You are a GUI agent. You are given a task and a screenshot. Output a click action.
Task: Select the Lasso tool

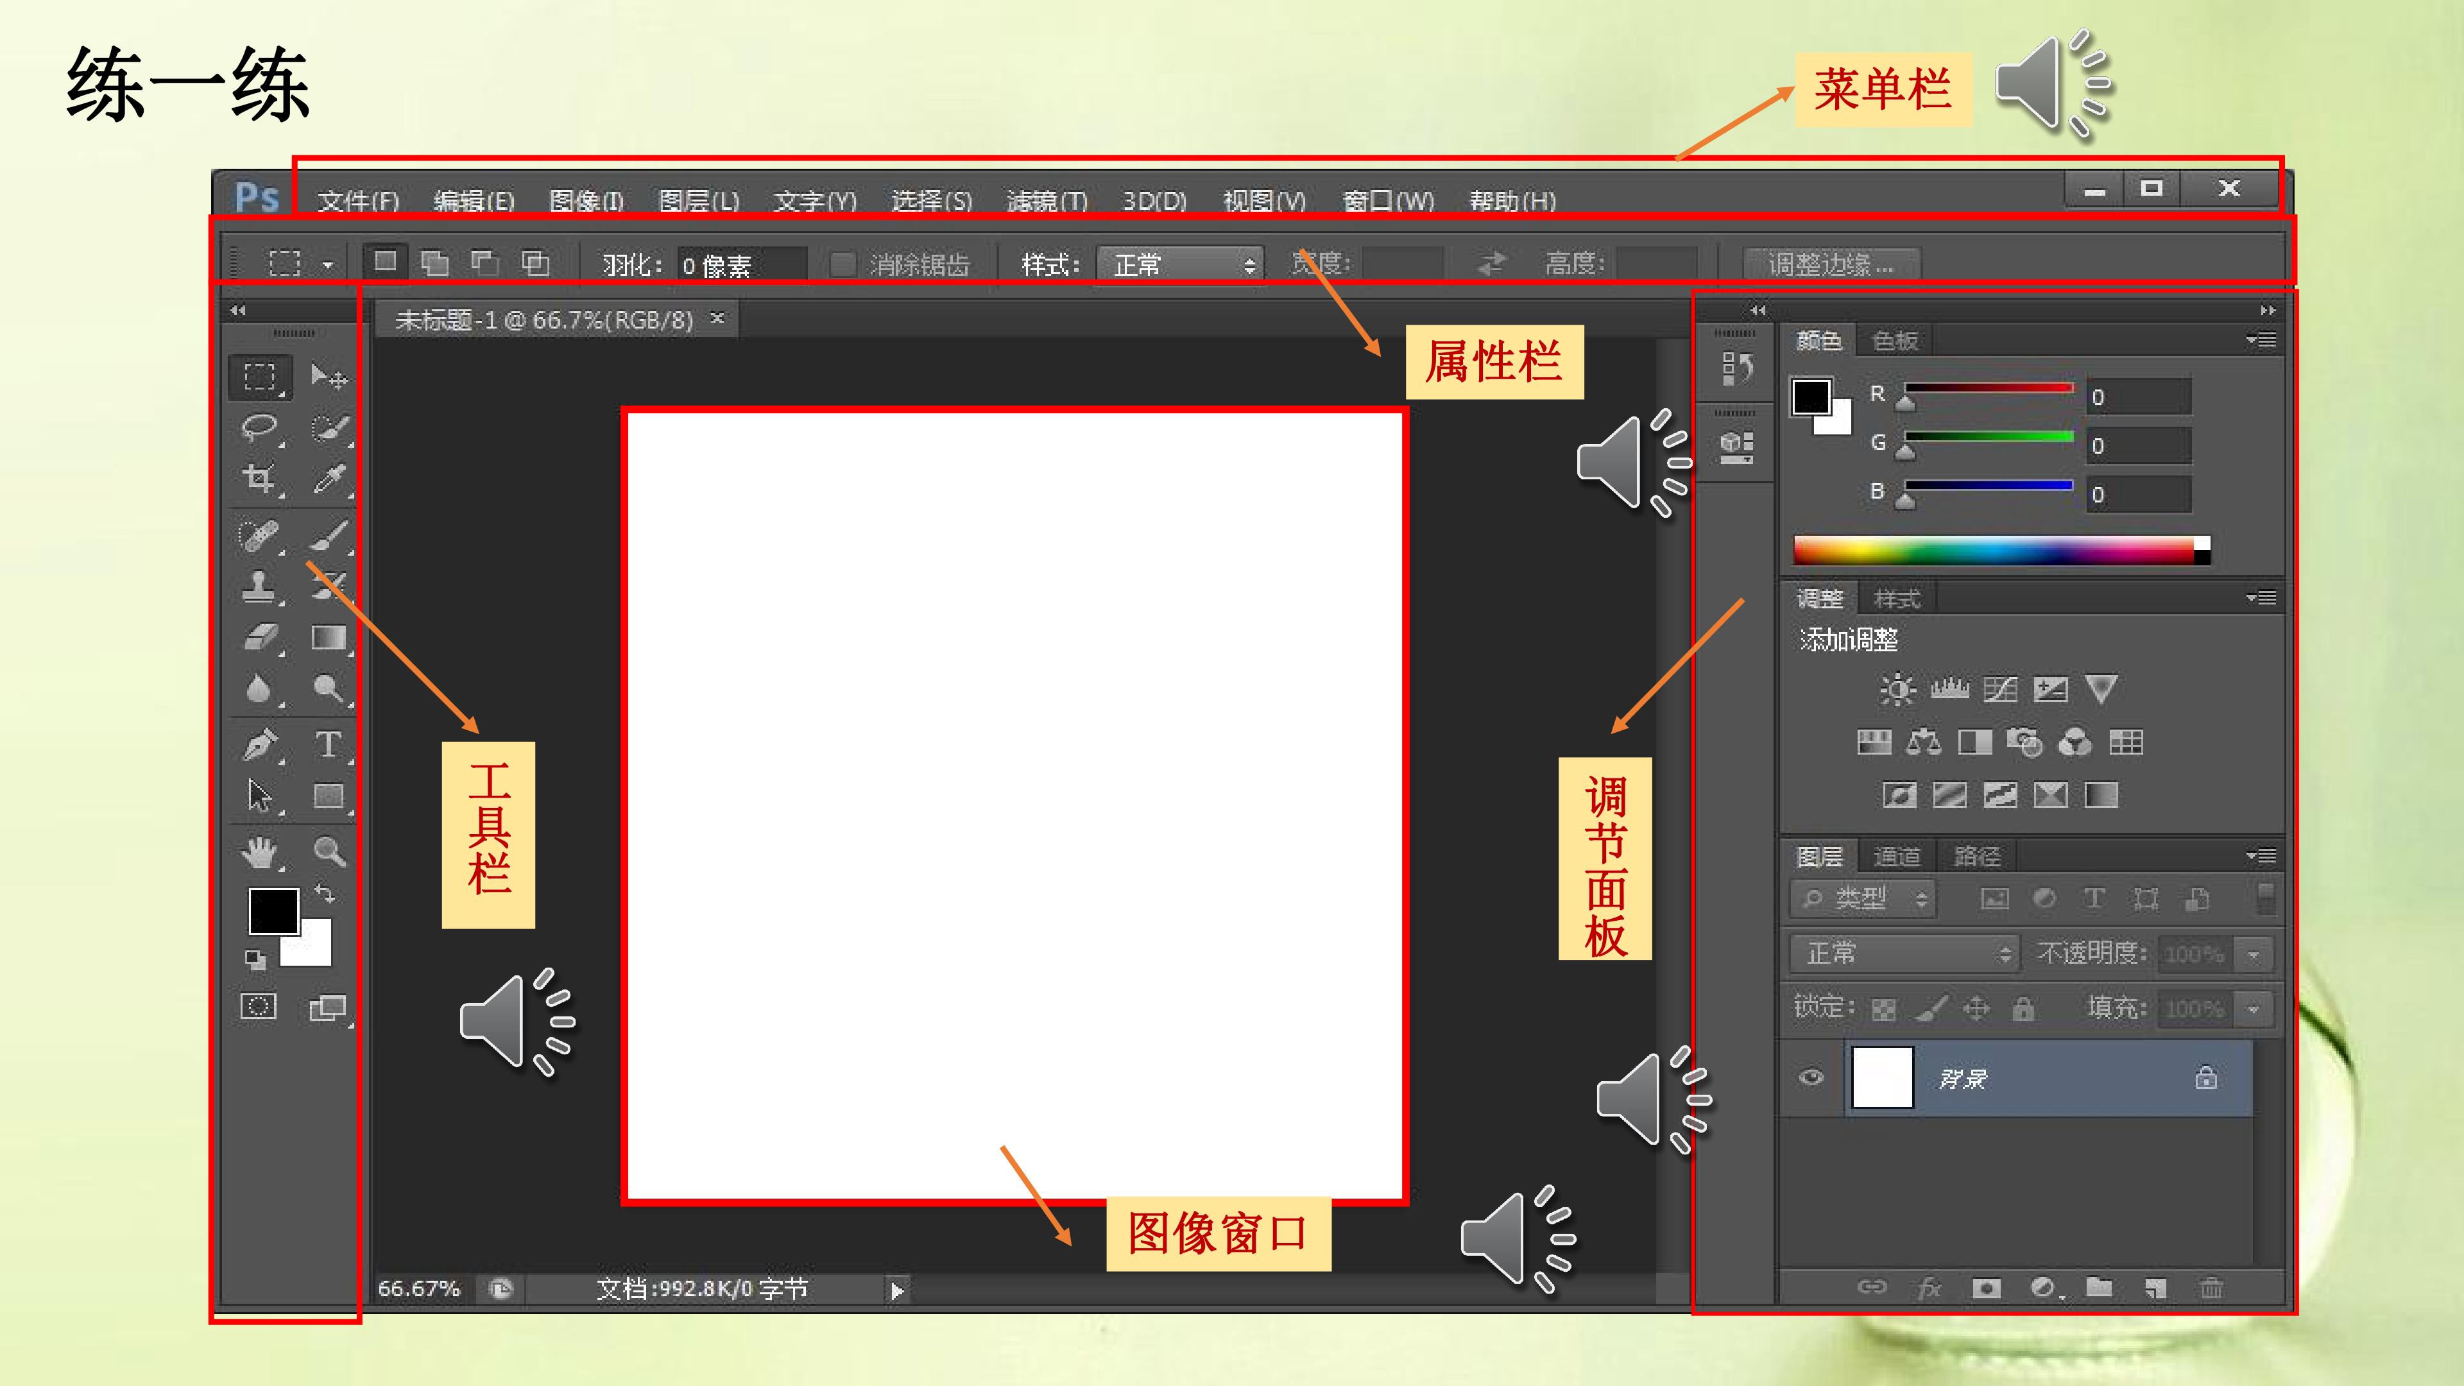pyautogui.click(x=259, y=427)
